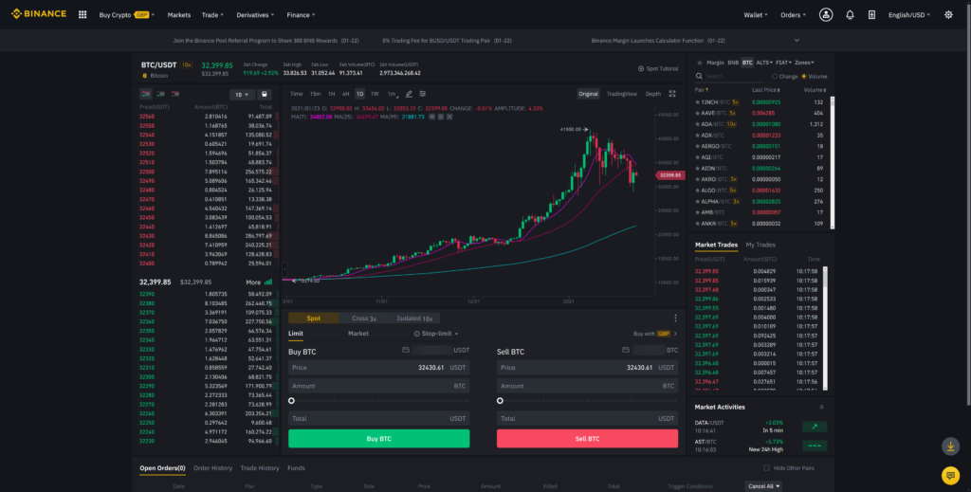Image resolution: width=971 pixels, height=492 pixels.
Task: Click the green Buy BTC button
Action: point(378,439)
